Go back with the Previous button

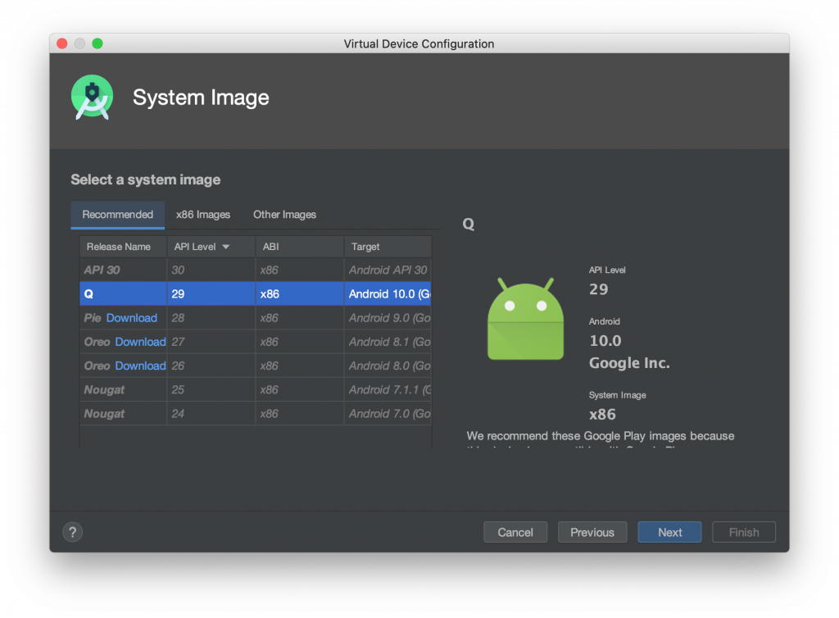(x=592, y=532)
